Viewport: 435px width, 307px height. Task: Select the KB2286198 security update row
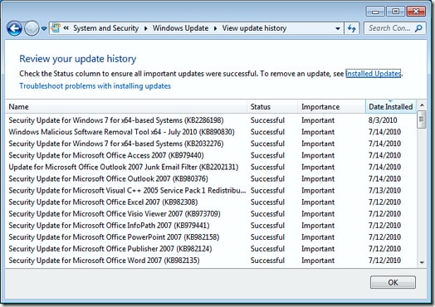click(211, 120)
